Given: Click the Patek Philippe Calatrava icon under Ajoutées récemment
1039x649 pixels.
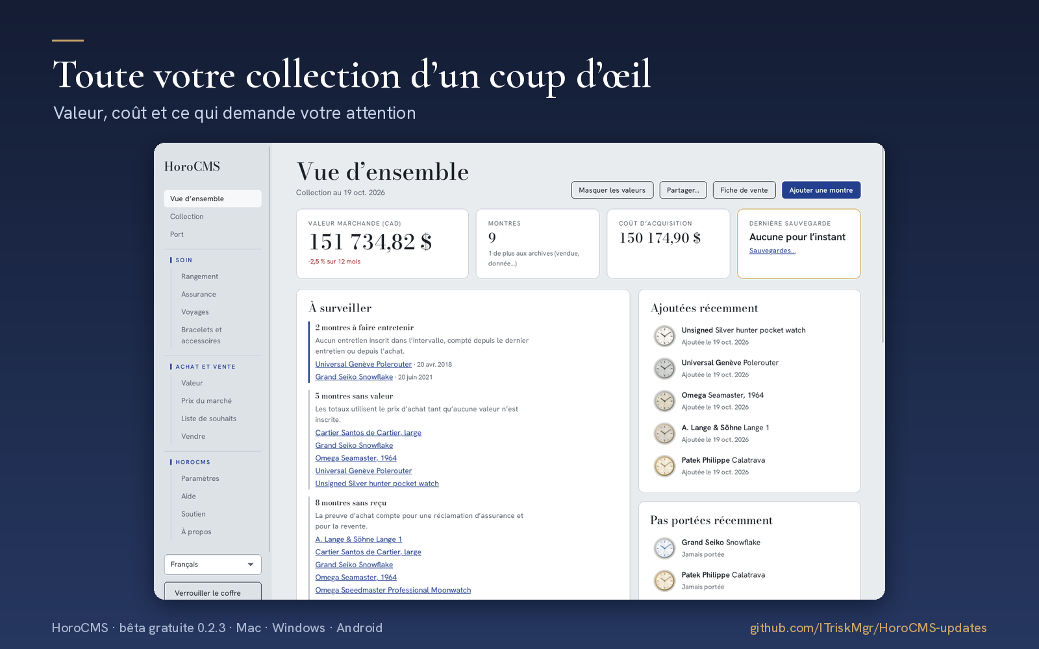Looking at the screenshot, I should (664, 466).
